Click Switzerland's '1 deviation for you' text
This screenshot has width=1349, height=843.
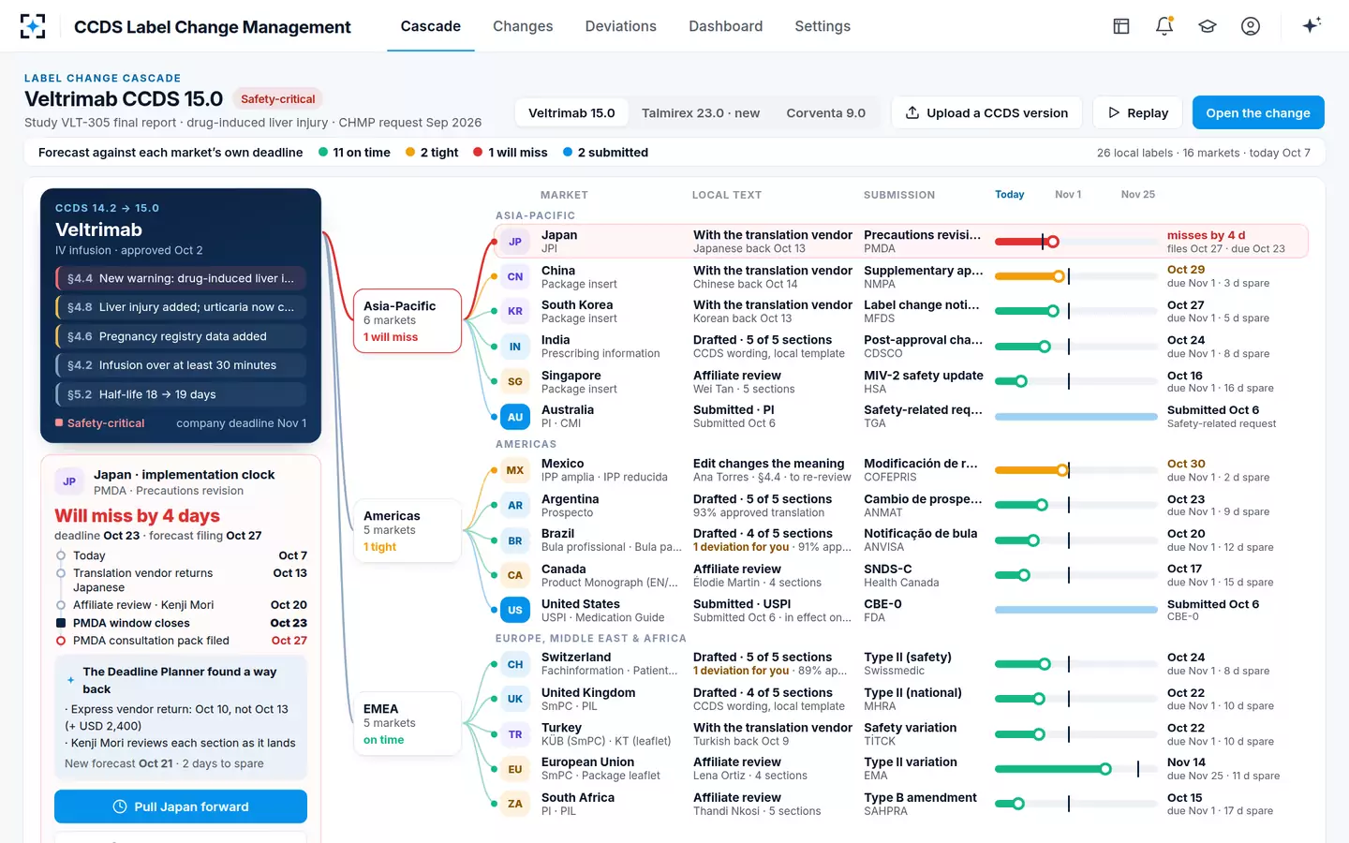coord(741,671)
